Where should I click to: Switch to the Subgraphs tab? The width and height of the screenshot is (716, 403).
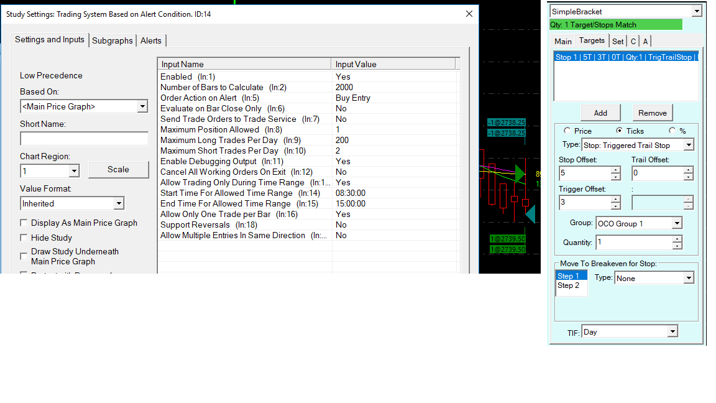[112, 40]
